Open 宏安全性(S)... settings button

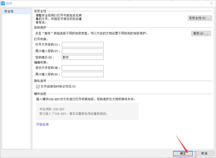pos(200,18)
